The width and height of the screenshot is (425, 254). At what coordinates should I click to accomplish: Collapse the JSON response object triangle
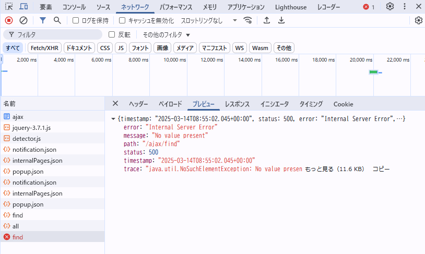click(x=113, y=119)
